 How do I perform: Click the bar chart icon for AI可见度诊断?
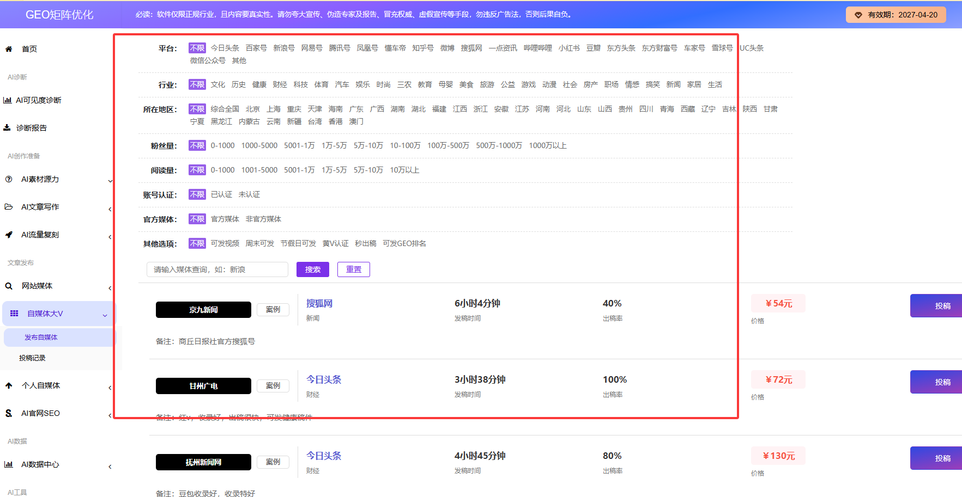tap(8, 100)
